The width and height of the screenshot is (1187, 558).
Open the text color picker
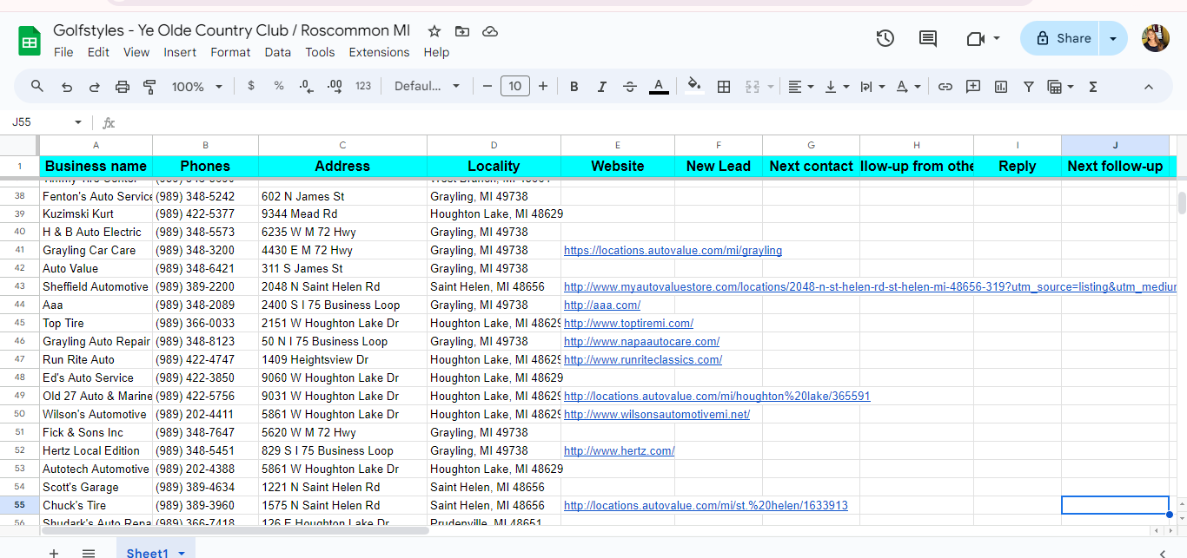tap(659, 86)
